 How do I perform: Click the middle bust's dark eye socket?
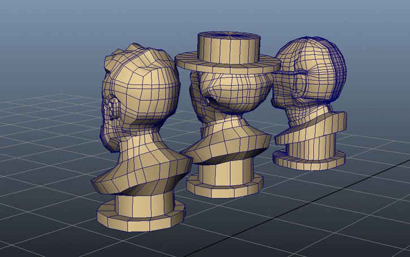pos(209,100)
